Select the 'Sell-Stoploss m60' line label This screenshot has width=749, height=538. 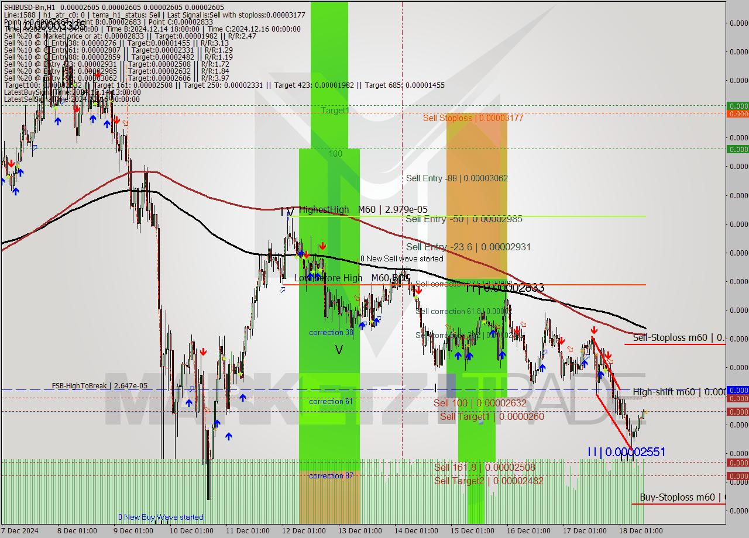point(679,337)
